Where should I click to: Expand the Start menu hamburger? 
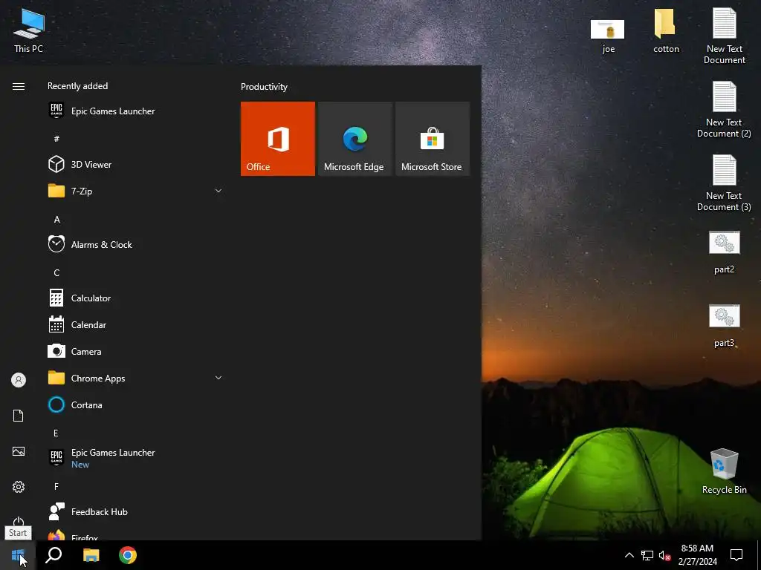[19, 86]
